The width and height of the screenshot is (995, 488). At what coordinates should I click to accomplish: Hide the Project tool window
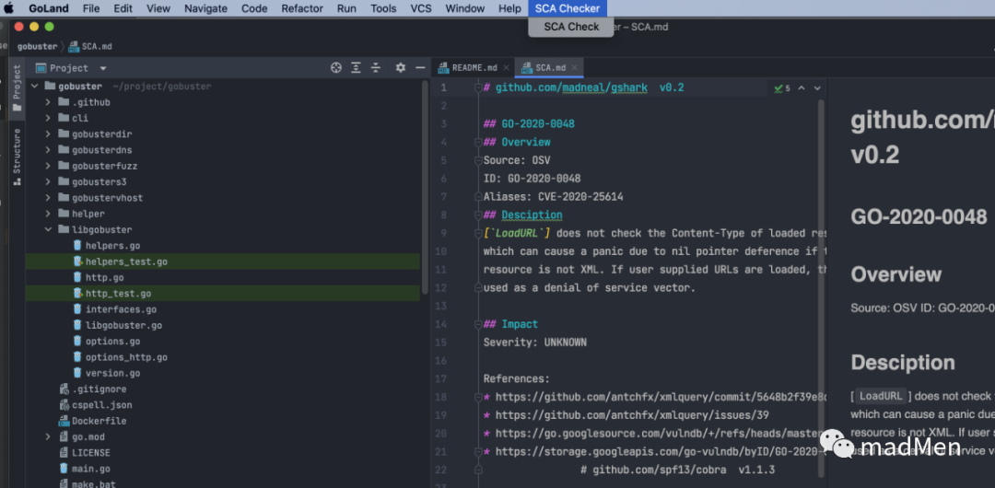[420, 68]
